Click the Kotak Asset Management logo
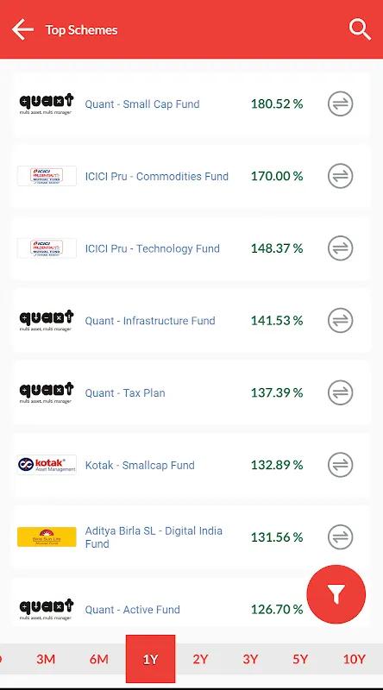The height and width of the screenshot is (690, 383). click(47, 465)
